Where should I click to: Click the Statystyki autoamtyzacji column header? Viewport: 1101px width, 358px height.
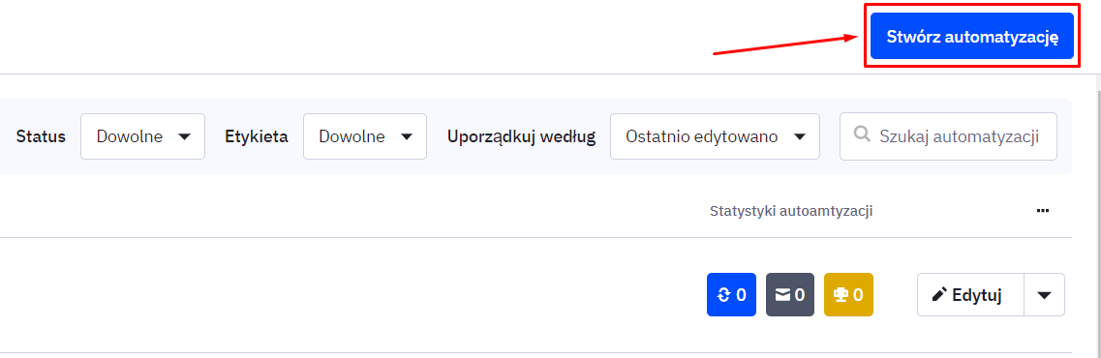pos(791,211)
